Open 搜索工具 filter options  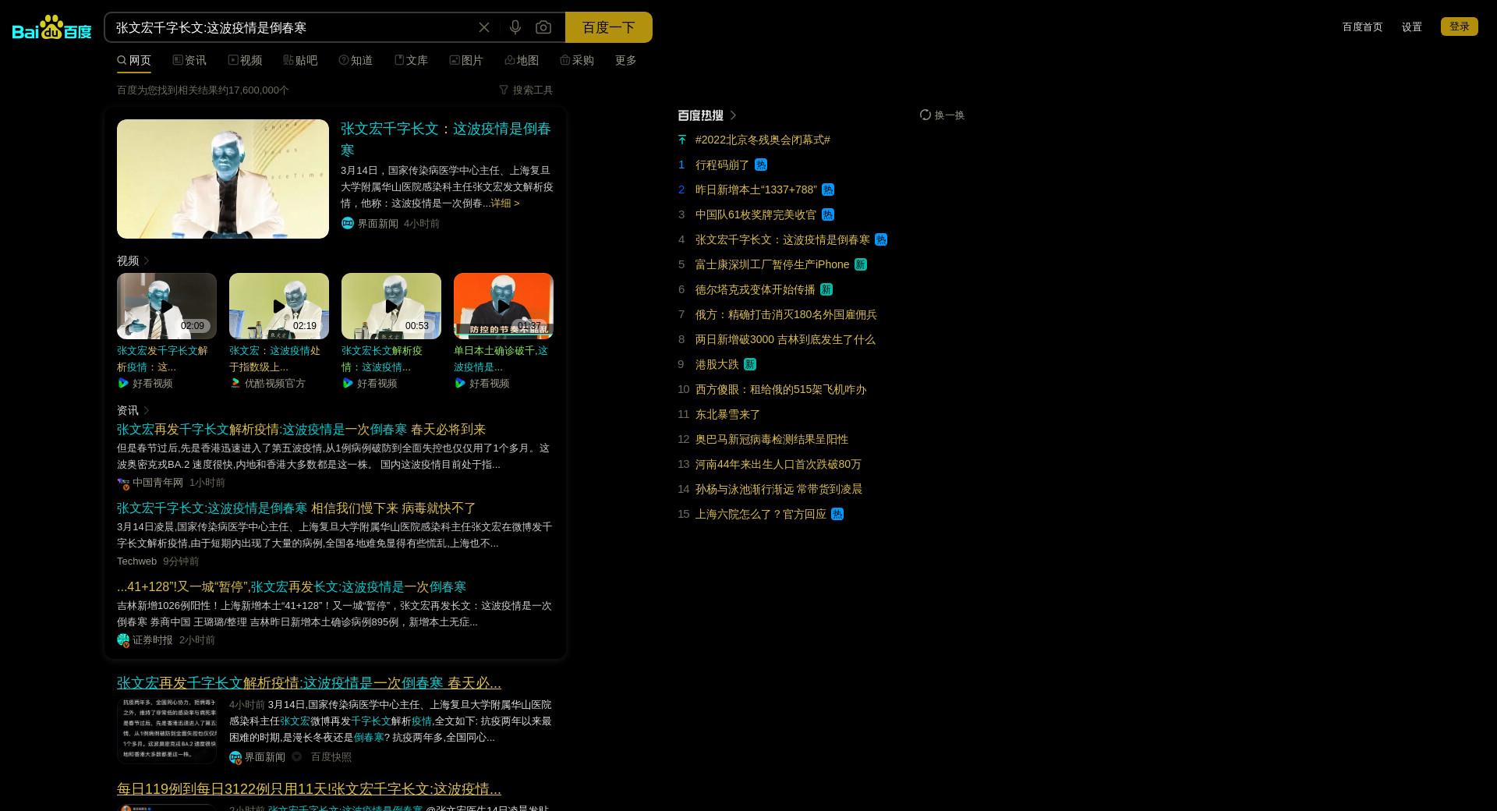click(526, 90)
